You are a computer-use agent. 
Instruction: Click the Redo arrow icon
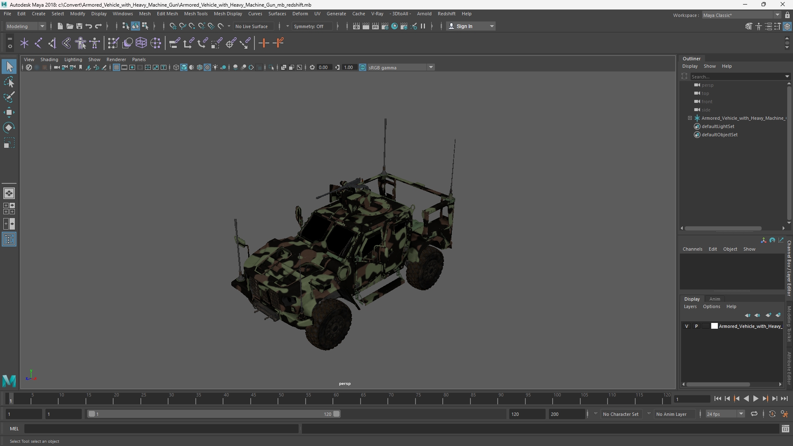tap(98, 26)
